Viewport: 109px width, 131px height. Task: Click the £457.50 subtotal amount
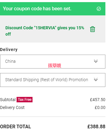tap(98, 100)
